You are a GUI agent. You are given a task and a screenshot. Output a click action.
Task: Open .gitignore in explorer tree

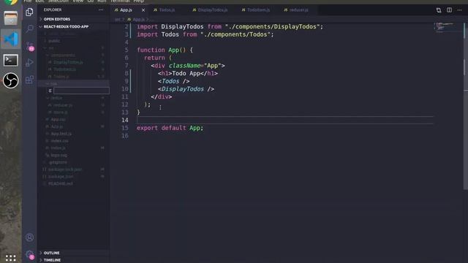tap(58, 162)
